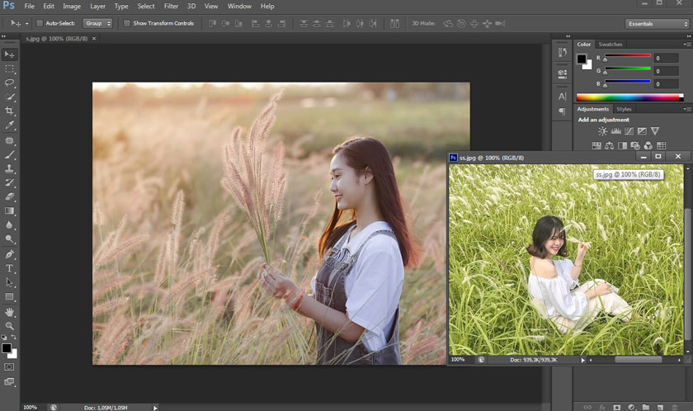Image resolution: width=693 pixels, height=411 pixels.
Task: Add a Brightness/Contrast adjustment
Action: 603,131
